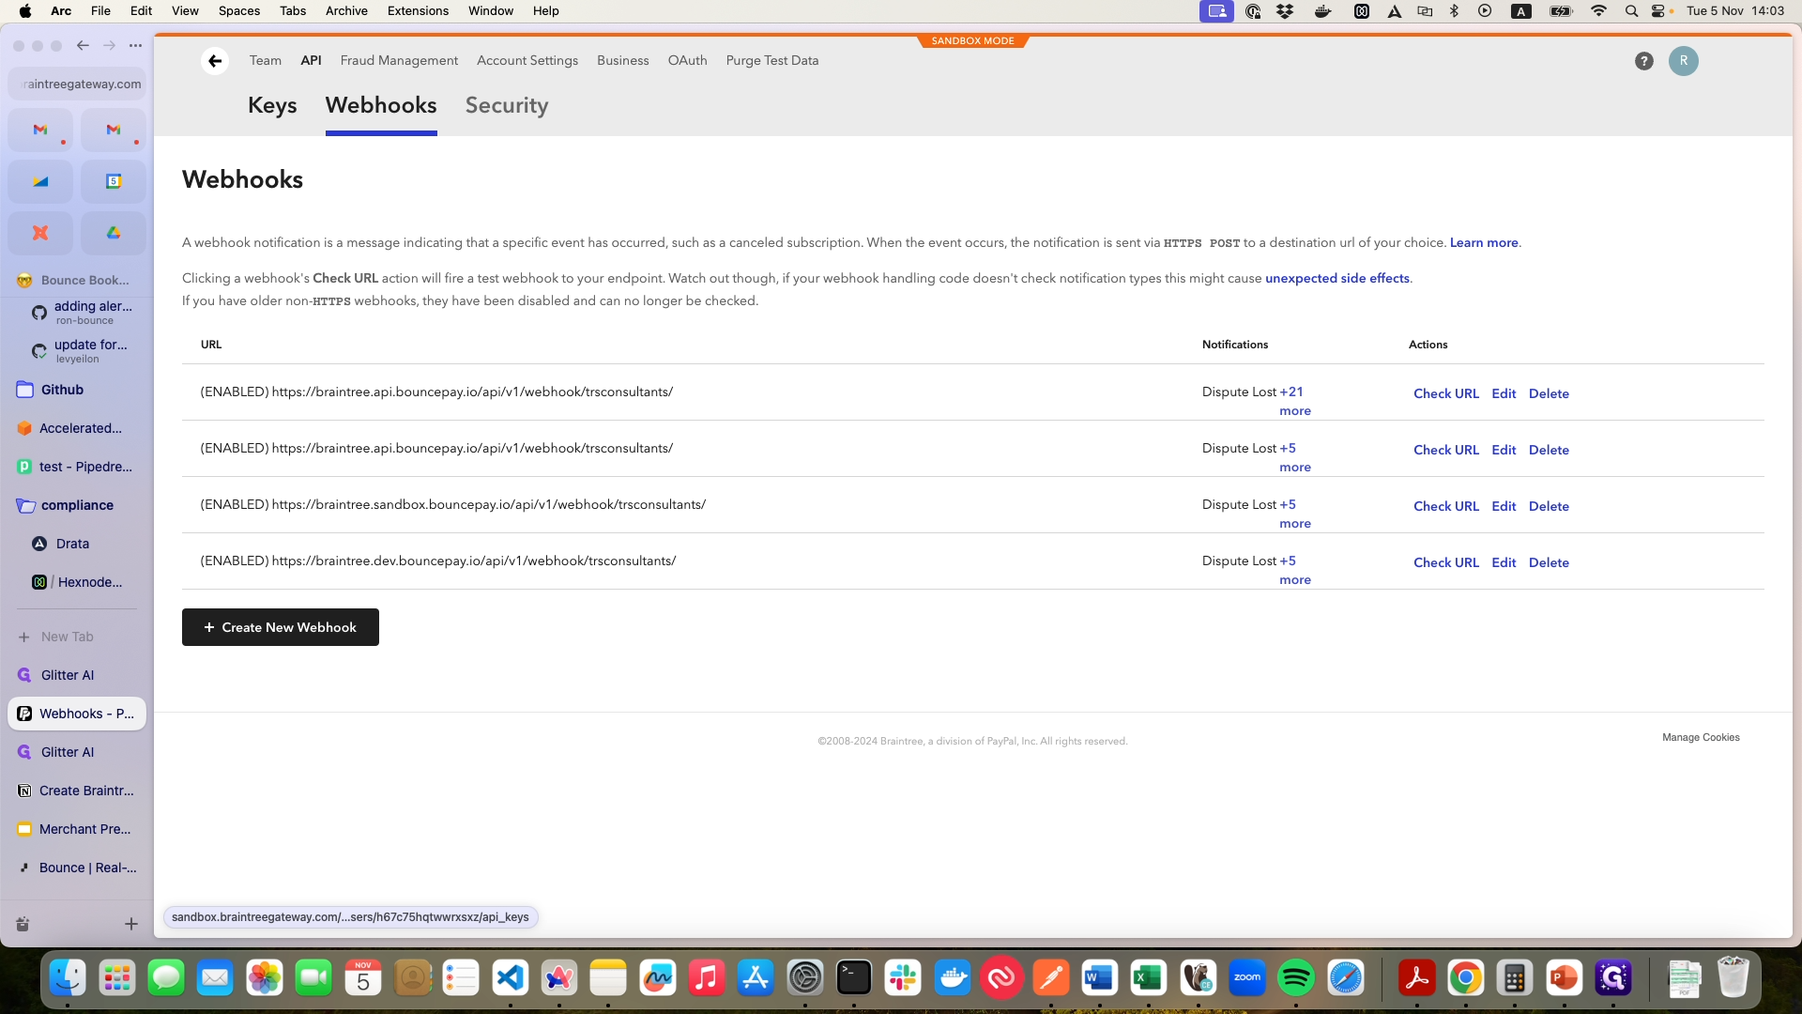Open the Fraud Management nav item

[399, 60]
